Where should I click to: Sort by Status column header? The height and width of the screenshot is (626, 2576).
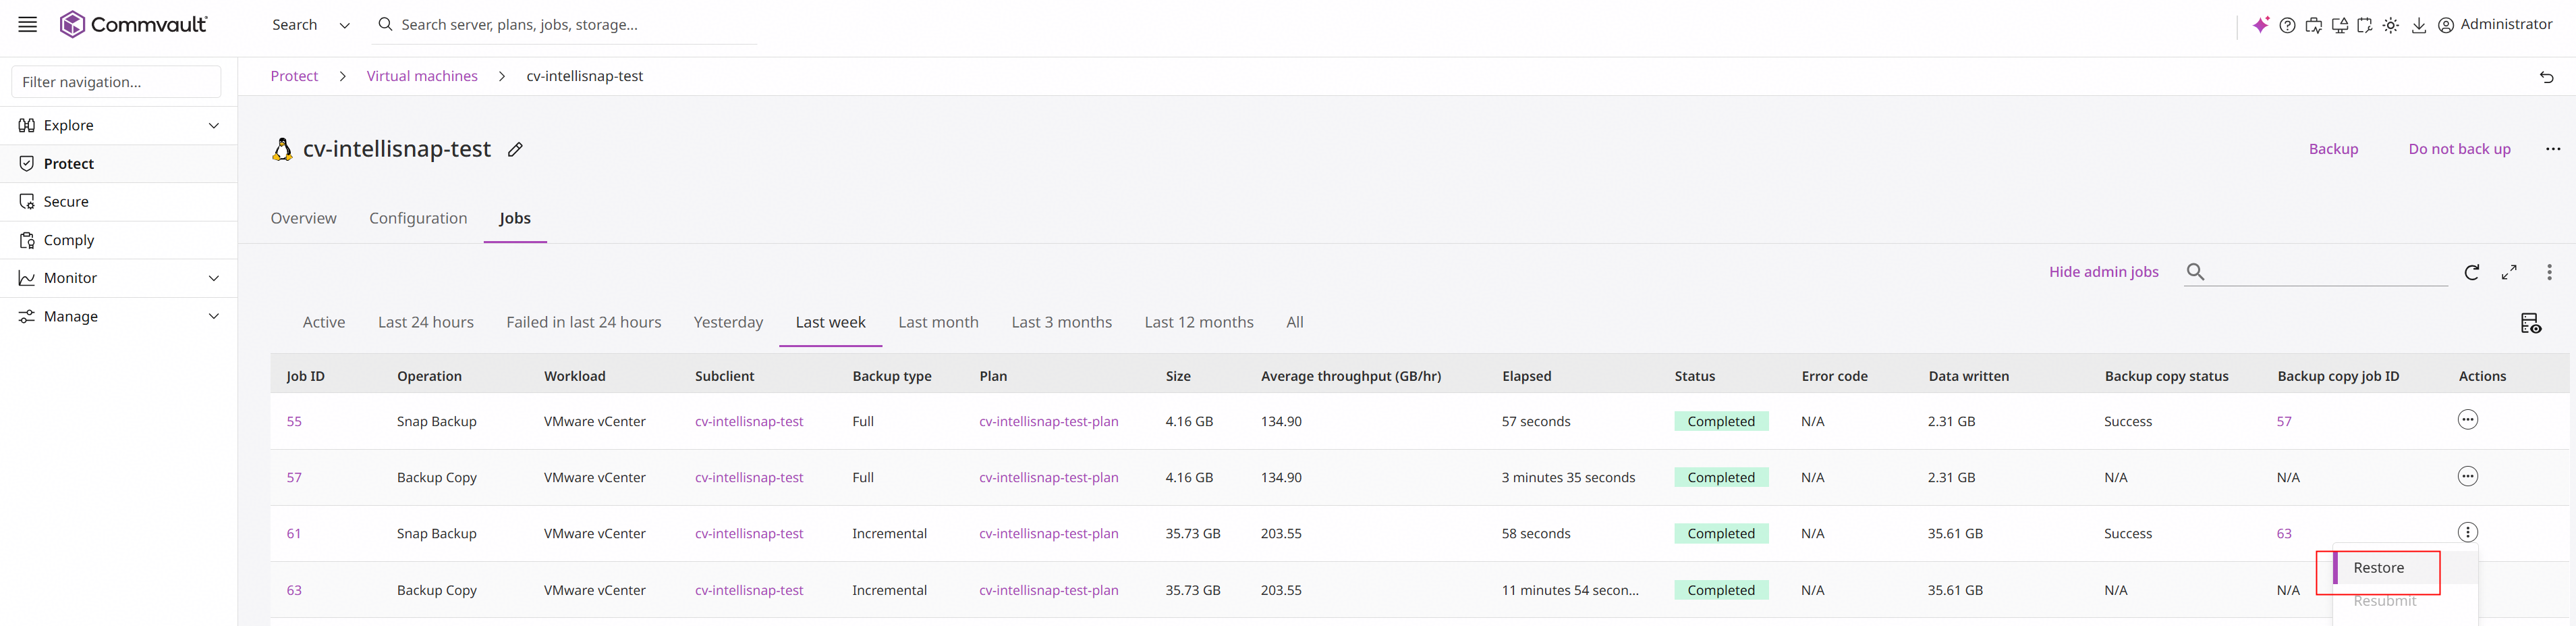pos(1694,377)
